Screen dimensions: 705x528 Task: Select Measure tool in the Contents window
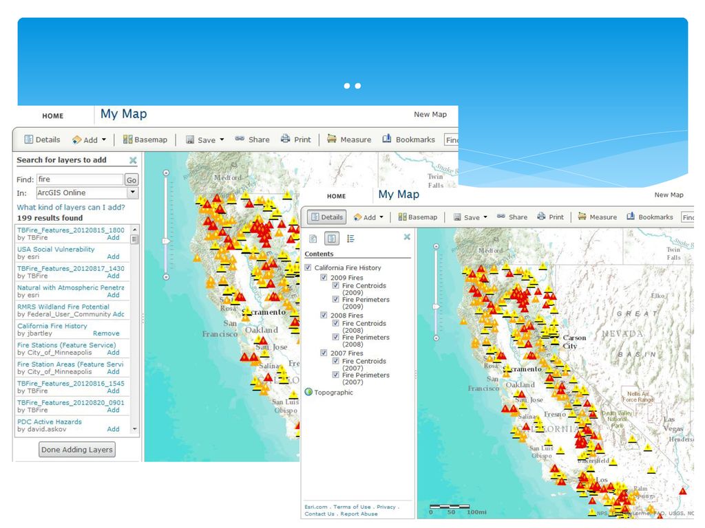(598, 217)
